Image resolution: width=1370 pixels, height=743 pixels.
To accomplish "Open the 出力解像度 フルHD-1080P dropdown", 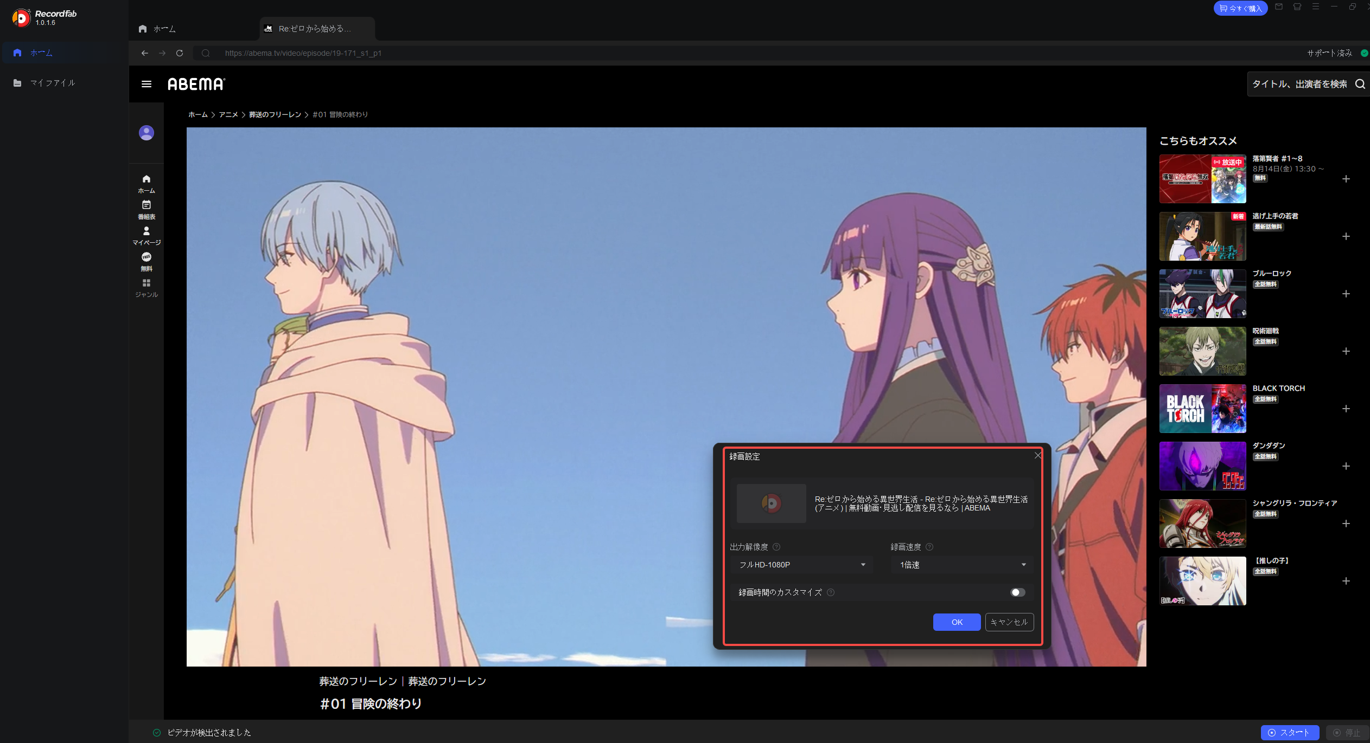I will (x=801, y=565).
